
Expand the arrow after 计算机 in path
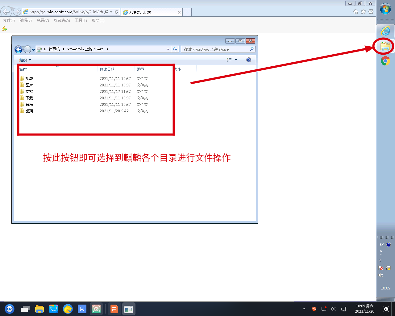click(x=64, y=49)
